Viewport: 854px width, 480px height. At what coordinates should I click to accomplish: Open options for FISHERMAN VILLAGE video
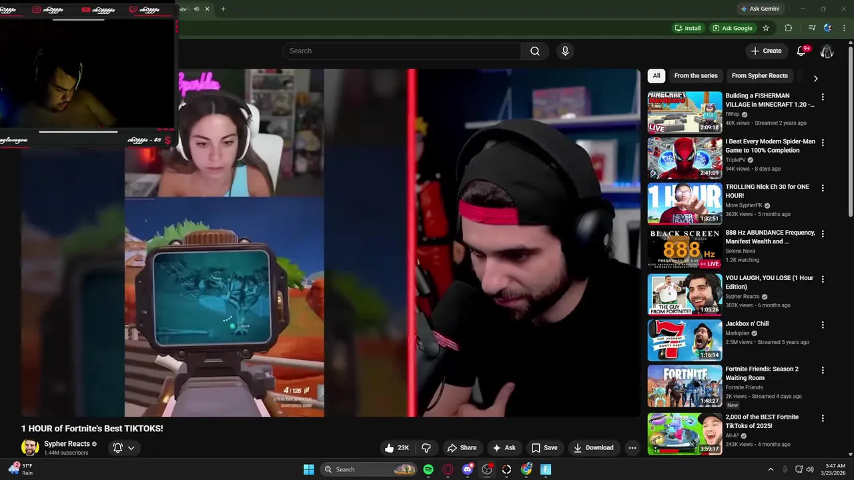pyautogui.click(x=822, y=97)
